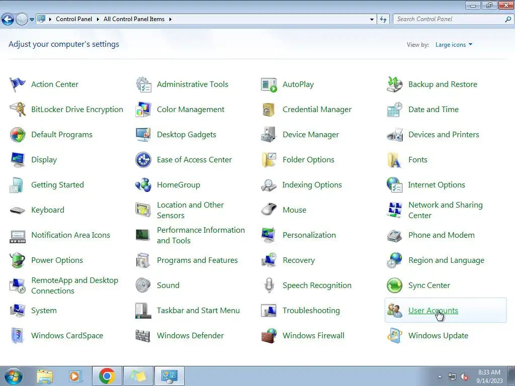Open the Location and Other Sensors link

pyautogui.click(x=191, y=210)
